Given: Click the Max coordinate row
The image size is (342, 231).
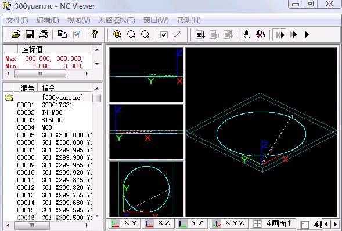Looking at the screenshot, I should [x=47, y=58].
